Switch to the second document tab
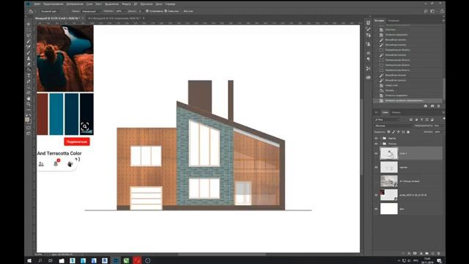The image size is (469, 264). pyautogui.click(x=114, y=18)
